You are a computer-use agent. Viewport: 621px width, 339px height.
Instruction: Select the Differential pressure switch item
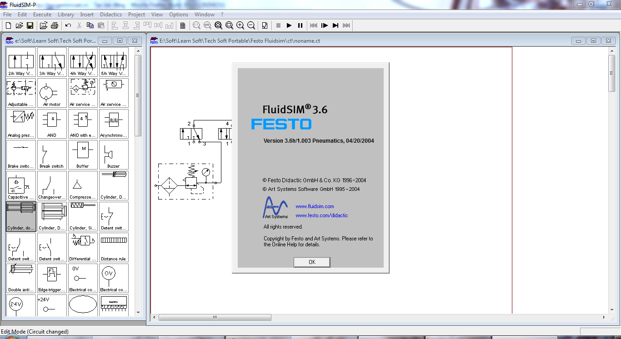[83, 248]
